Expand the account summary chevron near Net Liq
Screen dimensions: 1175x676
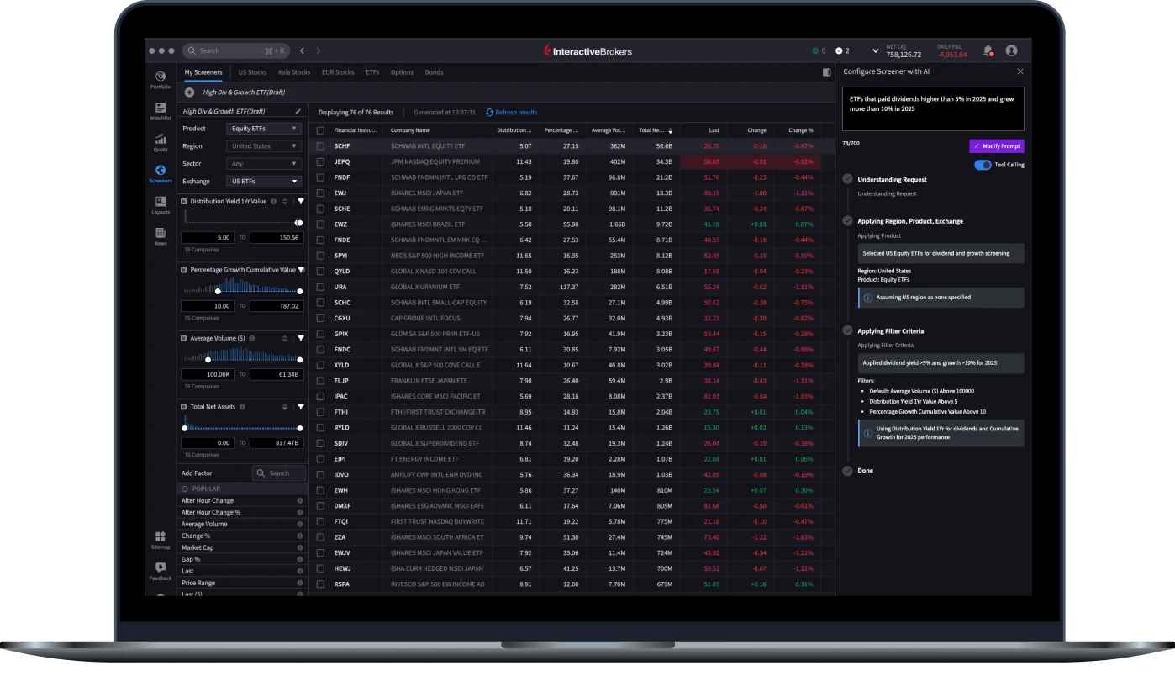875,50
